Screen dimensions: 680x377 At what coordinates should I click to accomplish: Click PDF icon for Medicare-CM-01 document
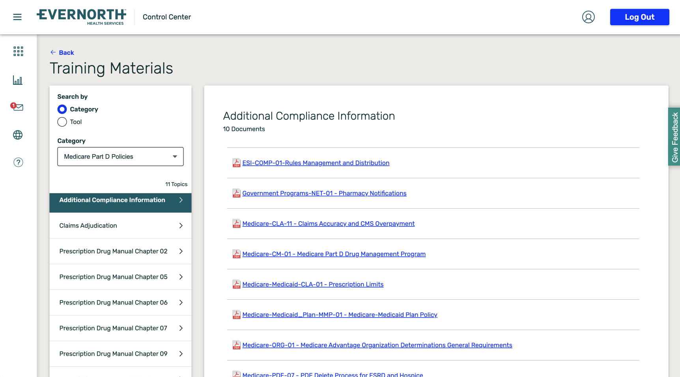[x=236, y=254]
